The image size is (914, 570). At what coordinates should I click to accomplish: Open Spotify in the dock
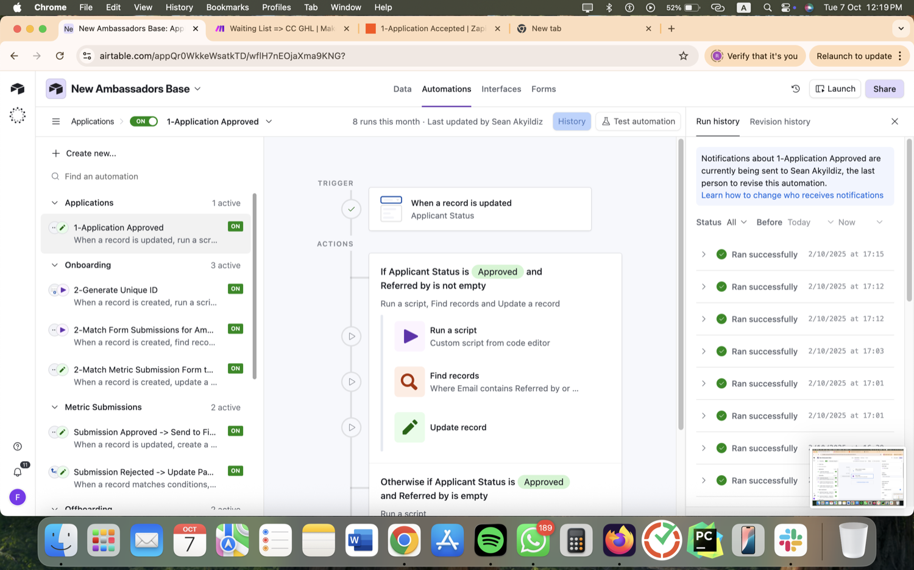pyautogui.click(x=491, y=540)
